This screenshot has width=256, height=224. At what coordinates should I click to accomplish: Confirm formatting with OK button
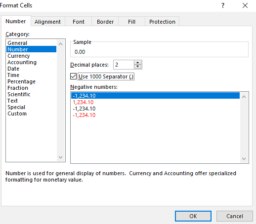pos(193,216)
